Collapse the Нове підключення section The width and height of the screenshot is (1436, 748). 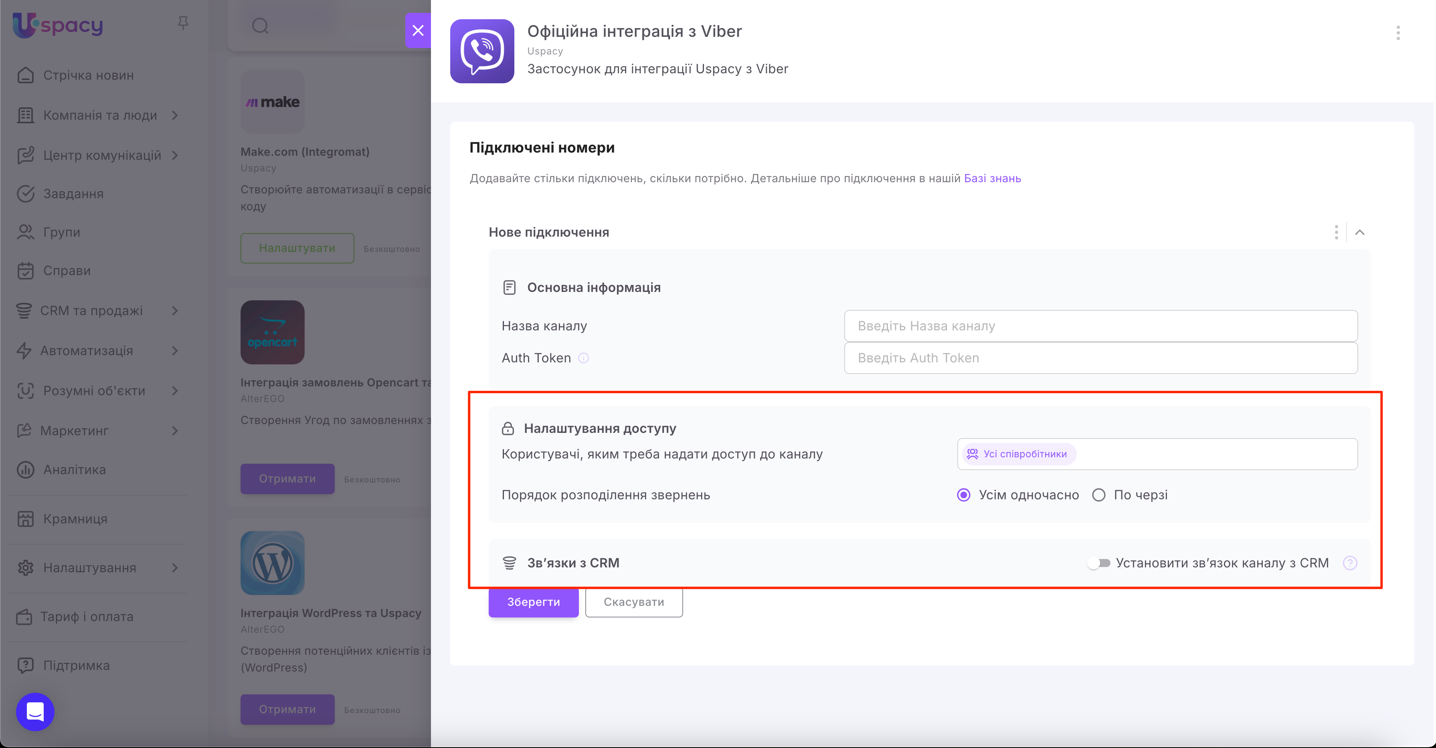[1359, 232]
